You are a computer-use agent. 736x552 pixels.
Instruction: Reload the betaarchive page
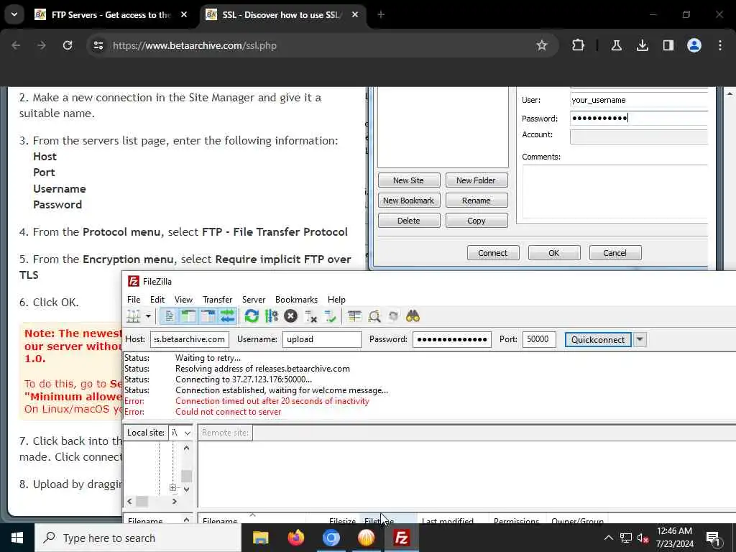click(x=68, y=45)
